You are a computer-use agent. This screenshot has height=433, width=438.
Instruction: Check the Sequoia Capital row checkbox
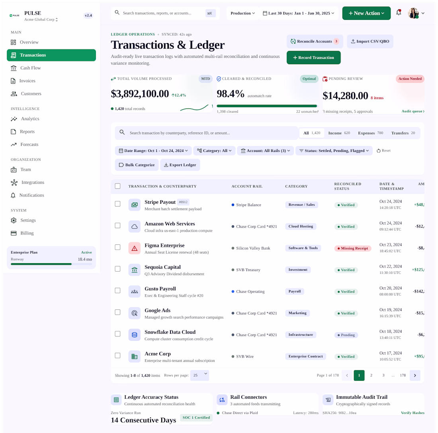pyautogui.click(x=117, y=269)
